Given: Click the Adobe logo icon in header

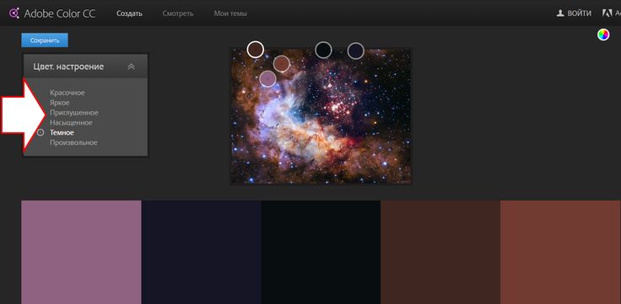Looking at the screenshot, I should tap(607, 13).
